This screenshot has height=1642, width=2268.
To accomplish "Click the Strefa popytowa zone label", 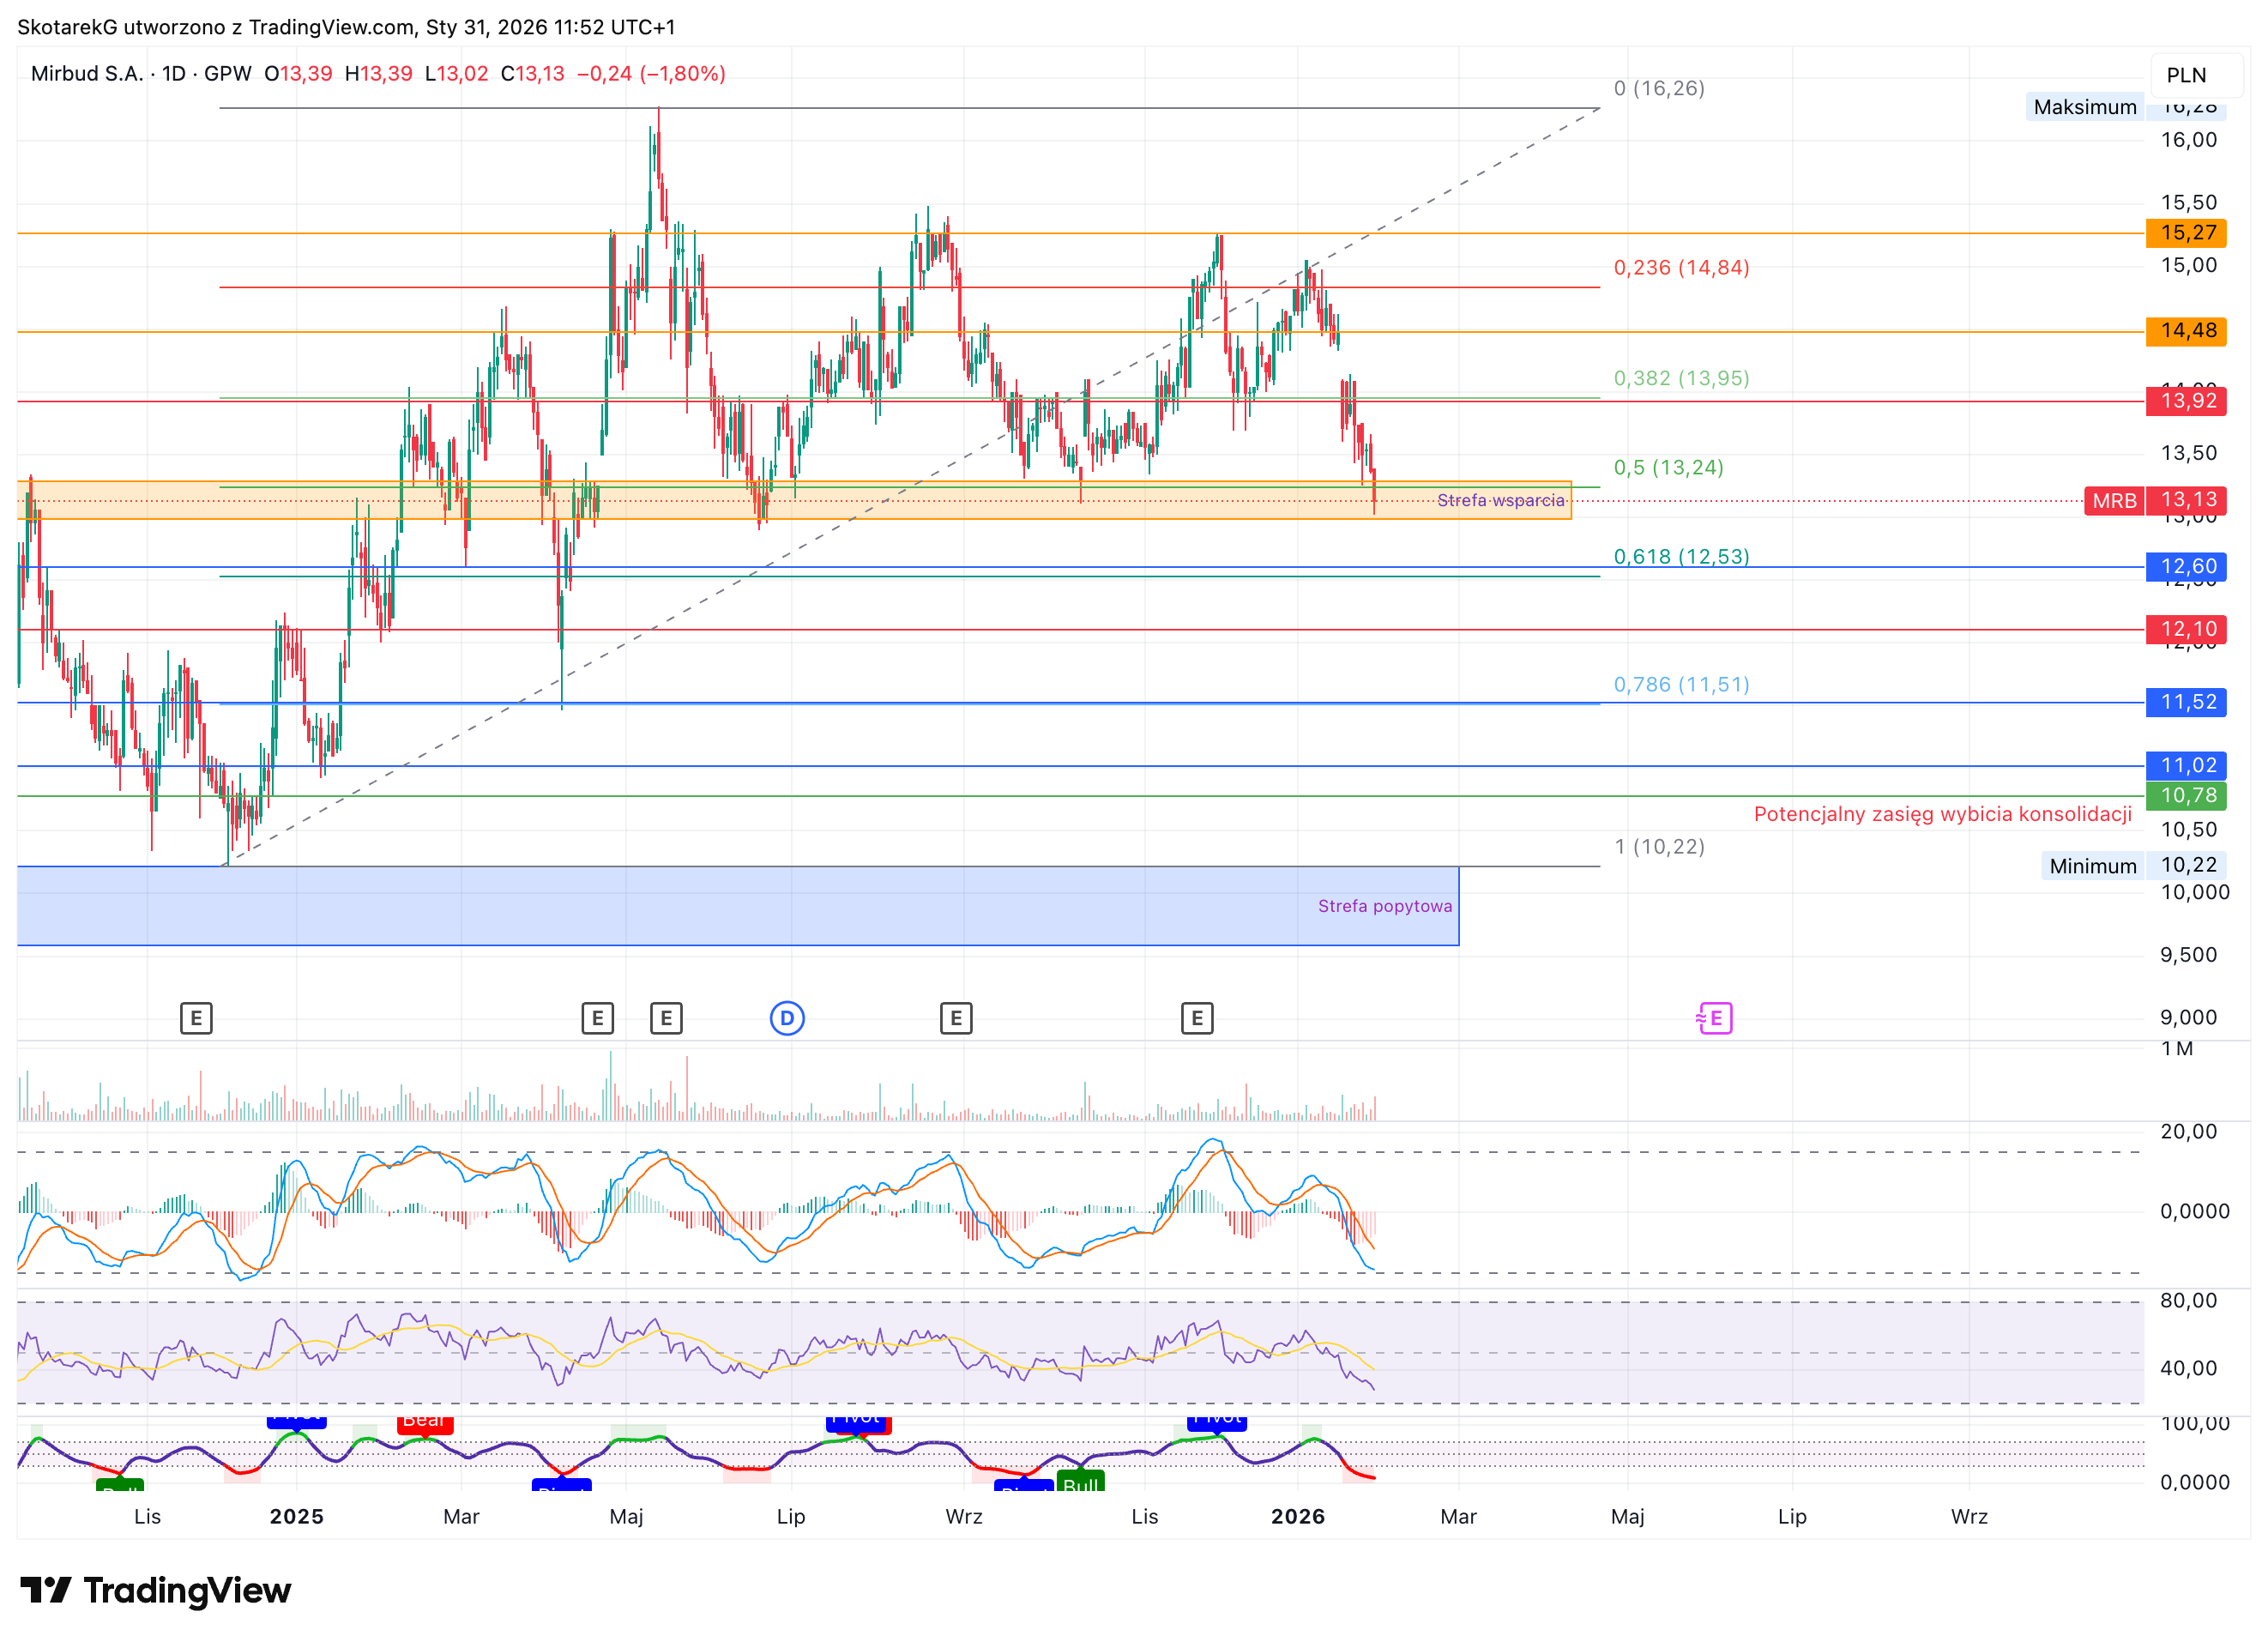I will point(1384,906).
